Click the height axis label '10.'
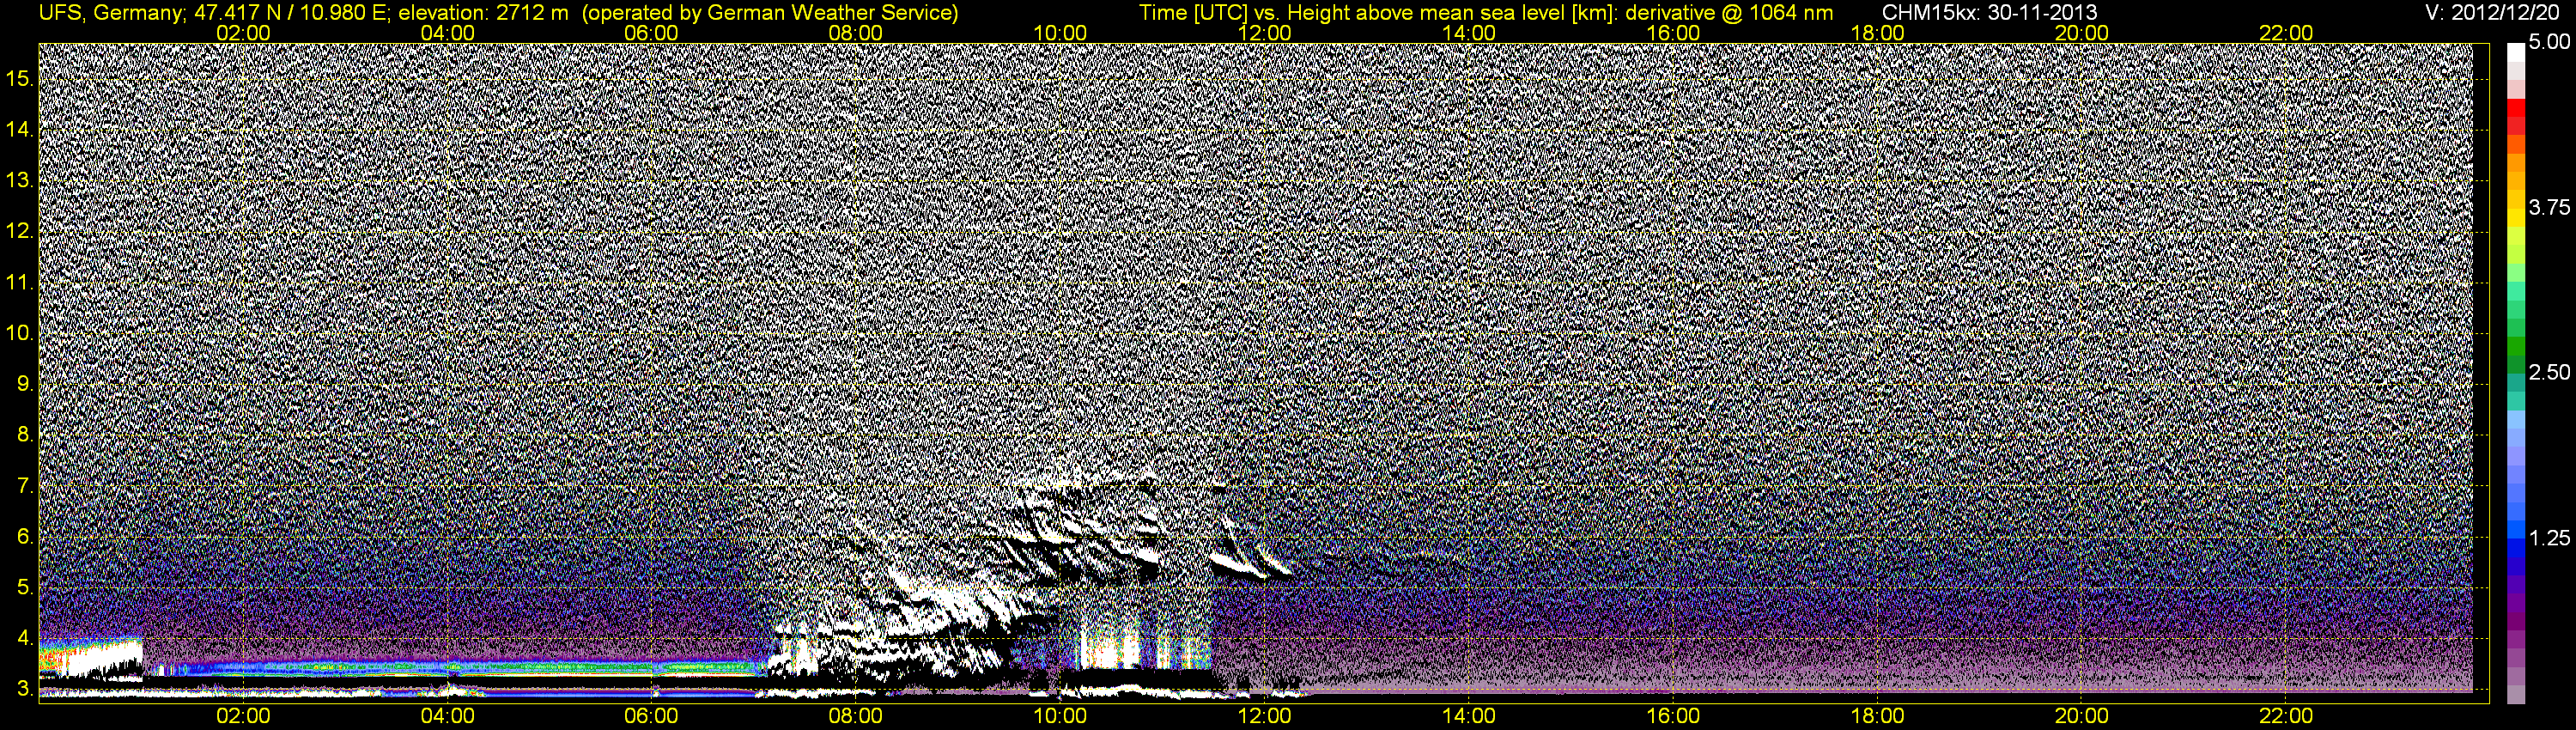 (x=20, y=333)
